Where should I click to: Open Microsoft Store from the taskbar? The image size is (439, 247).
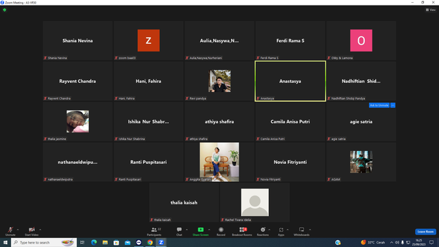(x=116, y=242)
